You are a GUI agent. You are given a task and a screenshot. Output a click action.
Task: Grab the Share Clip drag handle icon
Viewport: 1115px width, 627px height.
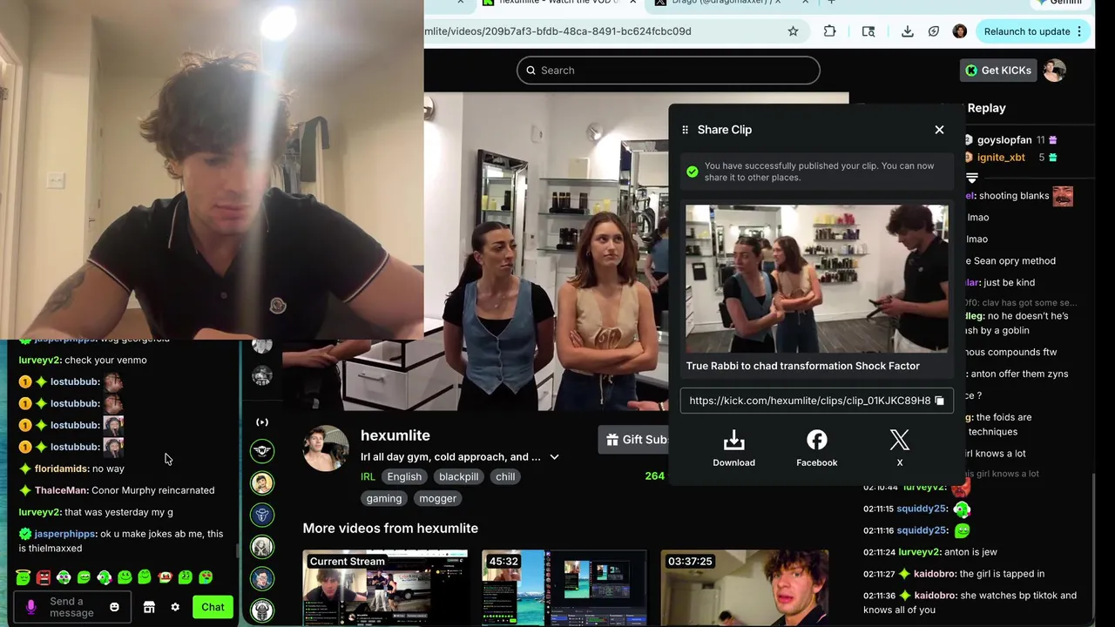click(x=685, y=130)
